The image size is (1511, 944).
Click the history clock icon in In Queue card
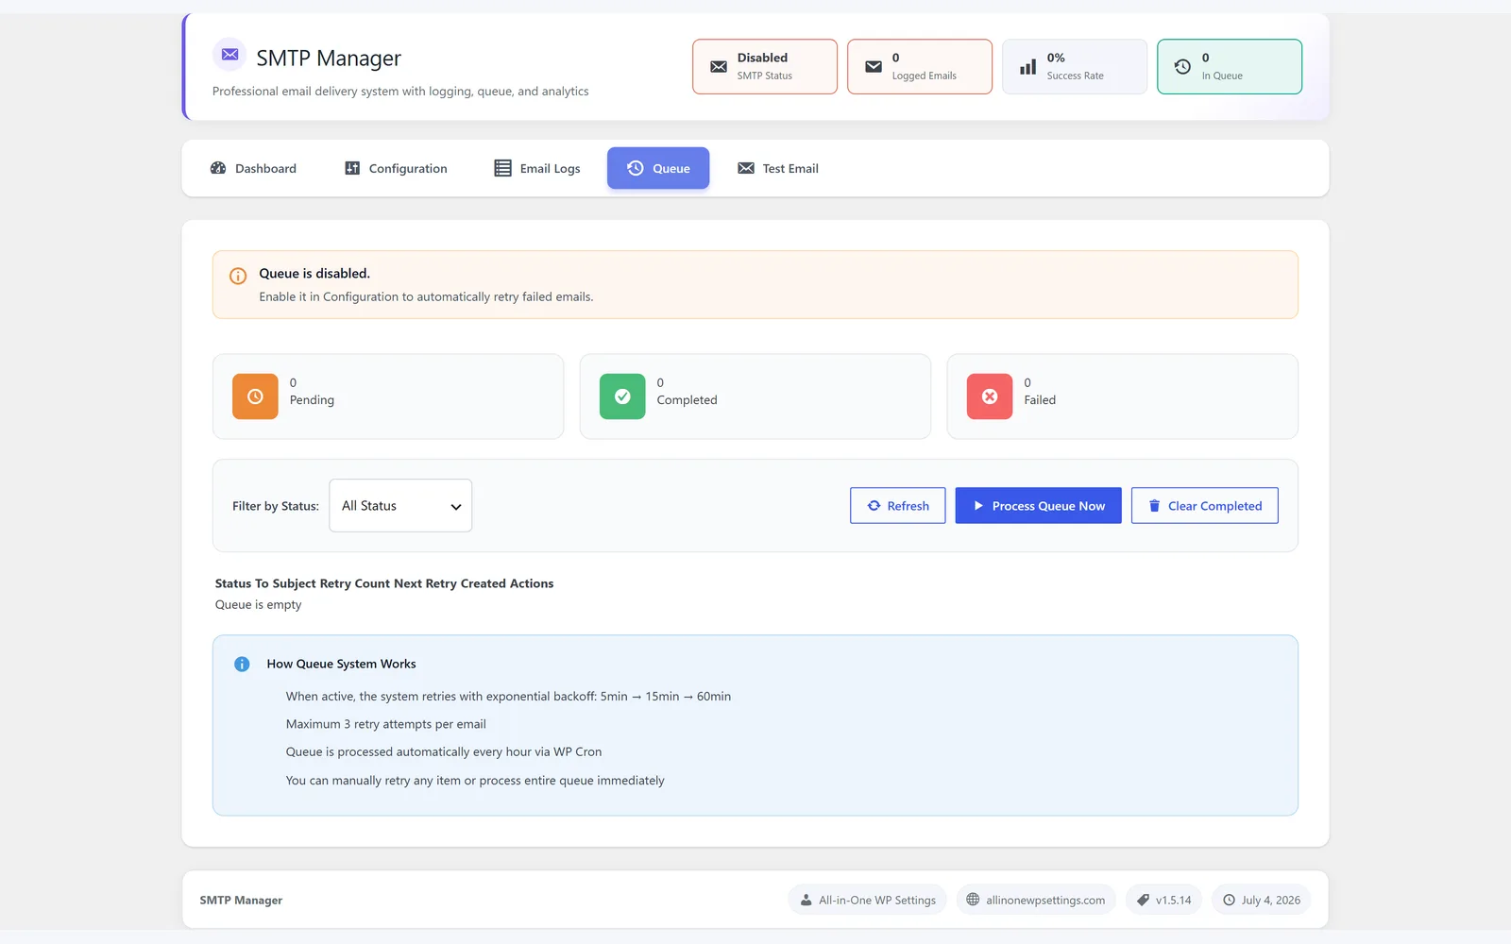click(1182, 67)
